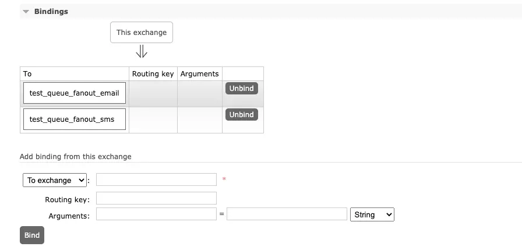Focus the destination name input field

coord(156,179)
